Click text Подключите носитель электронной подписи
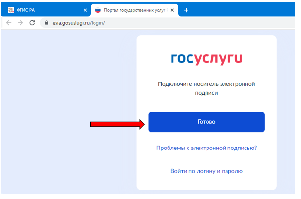The height and width of the screenshot is (199, 301). pos(207,88)
